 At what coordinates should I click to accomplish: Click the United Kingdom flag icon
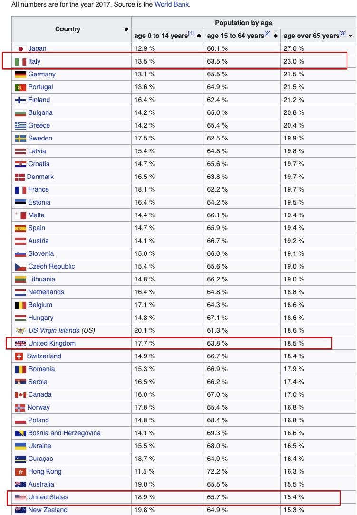click(x=20, y=344)
